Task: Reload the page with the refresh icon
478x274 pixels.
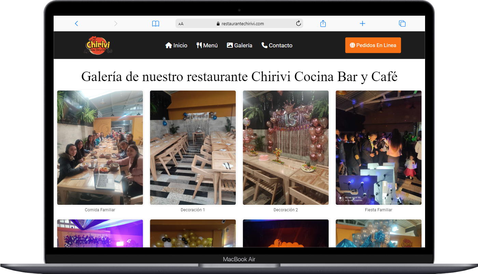Action: 298,24
